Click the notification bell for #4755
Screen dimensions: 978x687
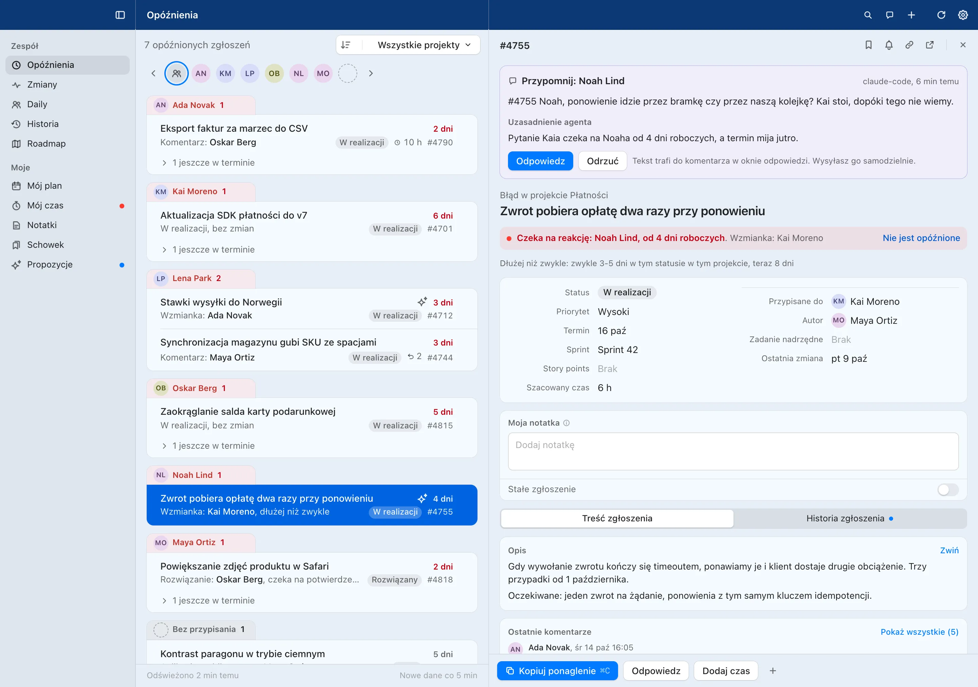tap(889, 45)
